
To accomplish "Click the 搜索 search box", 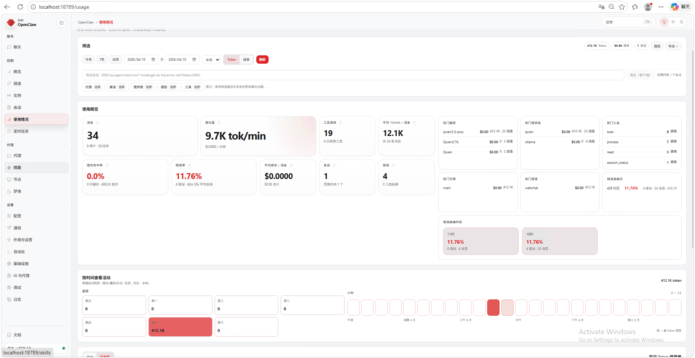I will [628, 22].
